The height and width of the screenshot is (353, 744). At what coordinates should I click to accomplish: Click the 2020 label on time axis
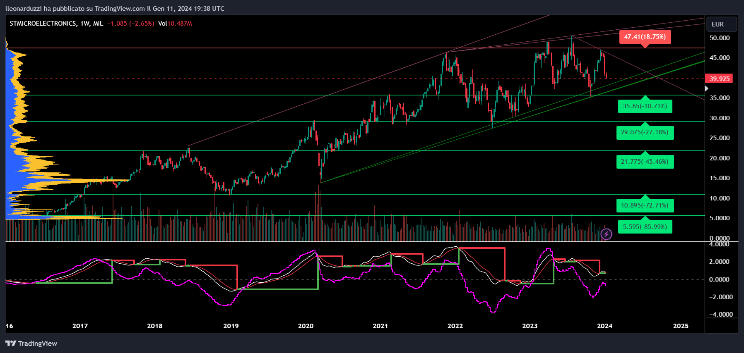[x=306, y=326]
